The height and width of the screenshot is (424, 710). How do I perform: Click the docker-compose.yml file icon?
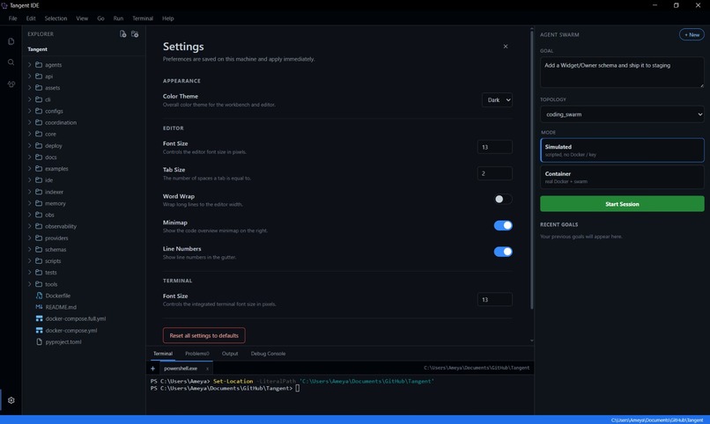coord(39,331)
